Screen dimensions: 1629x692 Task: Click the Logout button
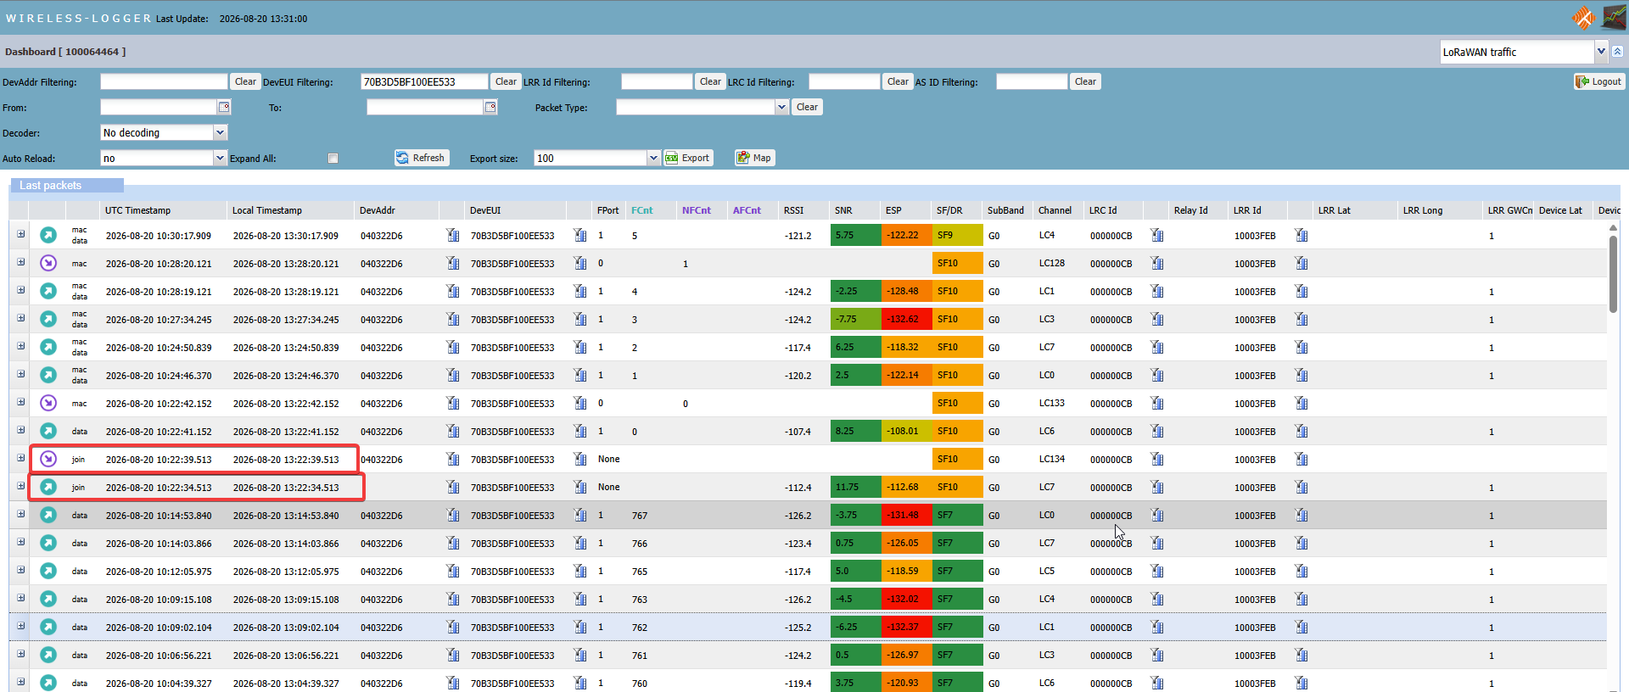(1599, 81)
